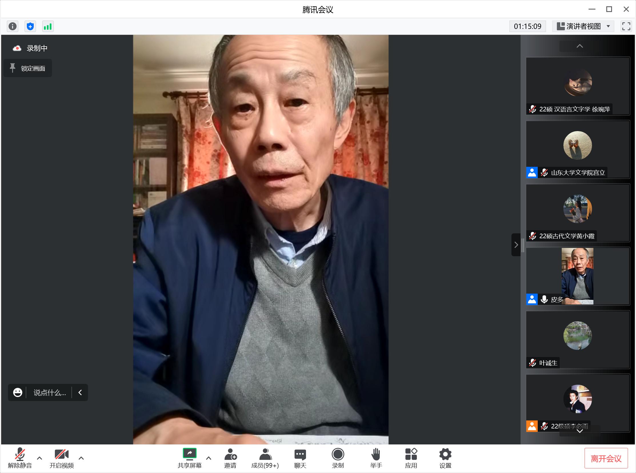
Task: Open the chat (聊天) window
Action: pos(300,458)
